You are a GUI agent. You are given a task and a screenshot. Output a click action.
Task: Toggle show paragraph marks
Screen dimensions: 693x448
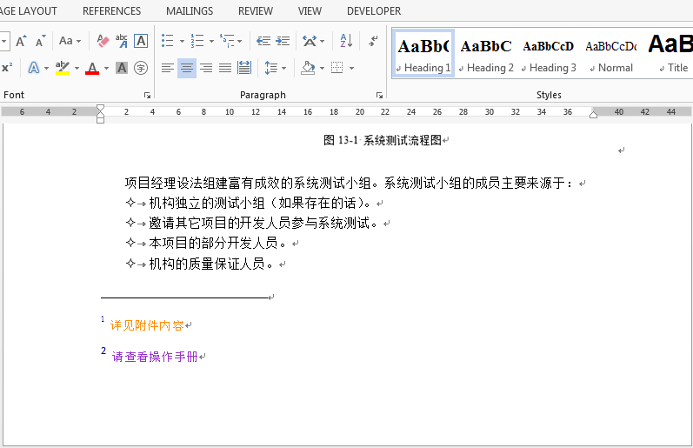[374, 41]
